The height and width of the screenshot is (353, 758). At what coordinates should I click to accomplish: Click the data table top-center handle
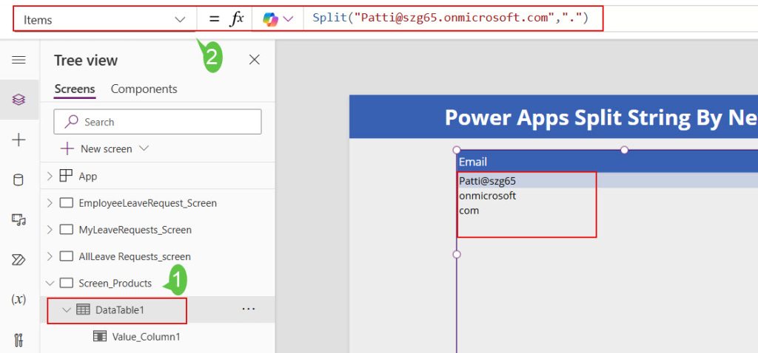624,150
